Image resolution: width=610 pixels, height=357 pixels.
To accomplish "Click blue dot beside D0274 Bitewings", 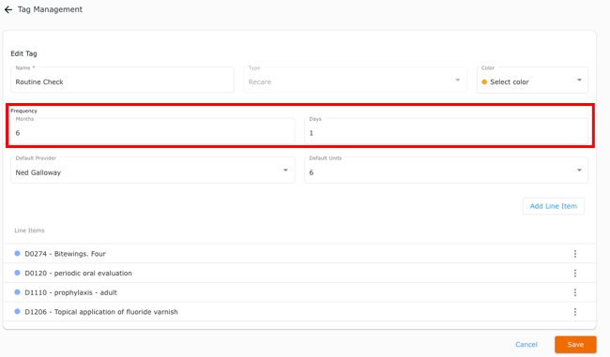I will coord(17,253).
